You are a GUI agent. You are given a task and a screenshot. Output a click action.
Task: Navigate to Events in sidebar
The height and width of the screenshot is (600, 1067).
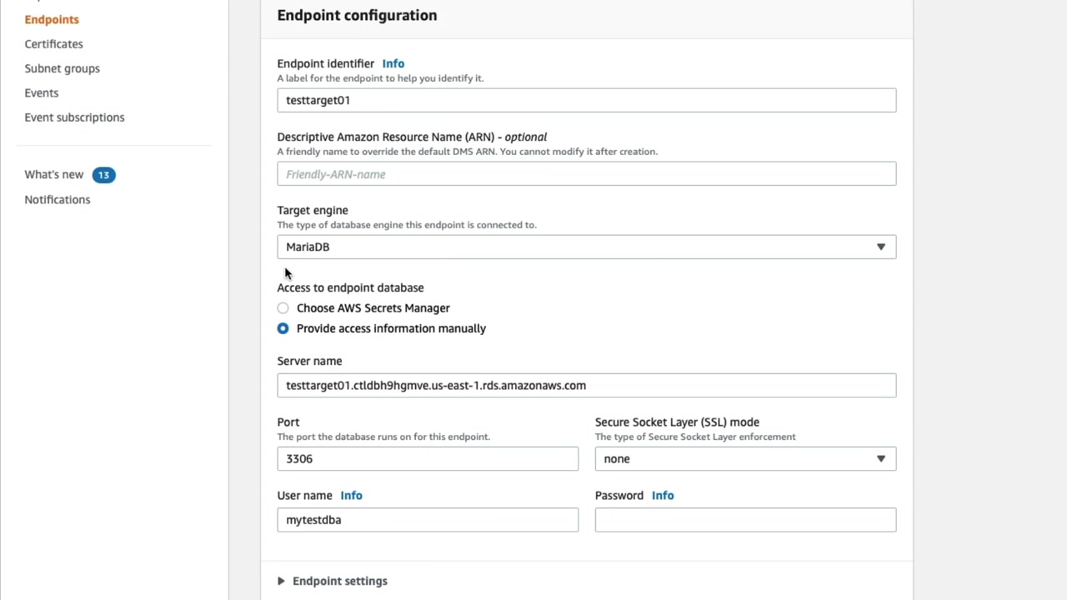tap(41, 92)
